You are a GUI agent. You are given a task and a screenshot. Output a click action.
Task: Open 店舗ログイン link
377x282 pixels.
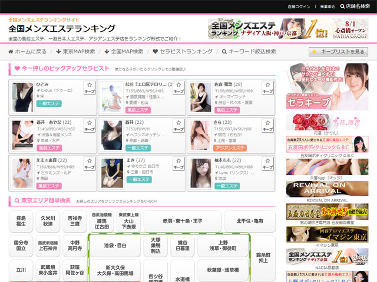coord(299,6)
